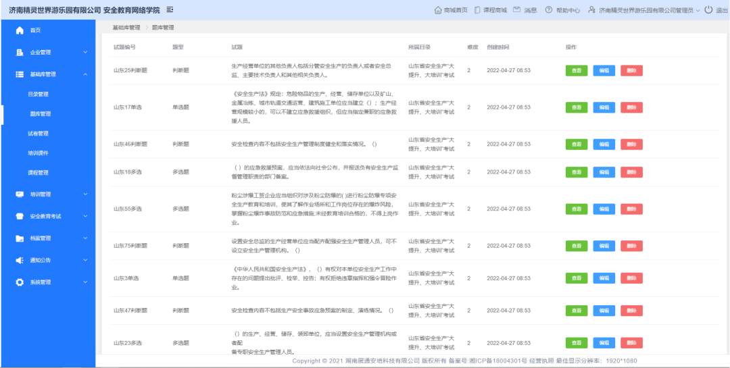Click 查看 for 山东25判断题
The image size is (730, 368).
coord(577,71)
